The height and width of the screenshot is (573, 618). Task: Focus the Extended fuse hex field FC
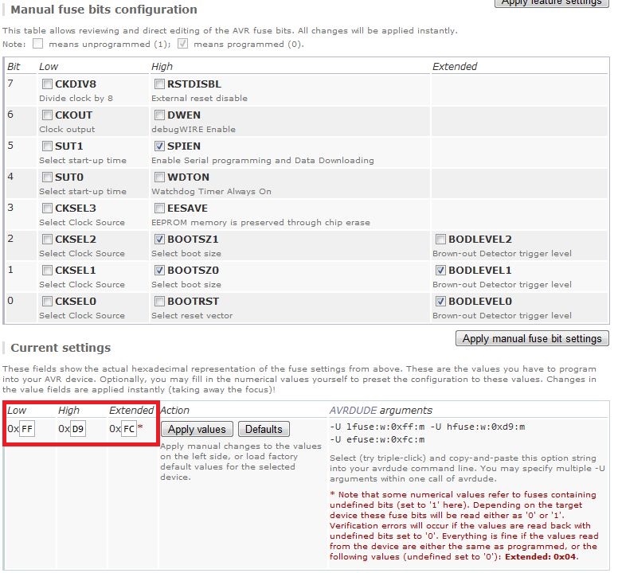(x=129, y=428)
